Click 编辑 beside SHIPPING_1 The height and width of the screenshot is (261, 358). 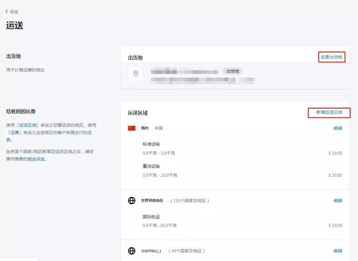pyautogui.click(x=338, y=251)
